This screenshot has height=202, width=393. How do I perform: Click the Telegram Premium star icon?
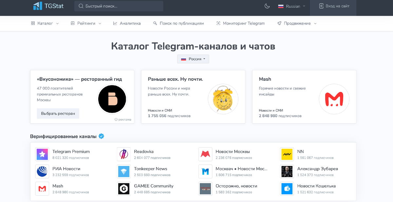tap(42, 154)
